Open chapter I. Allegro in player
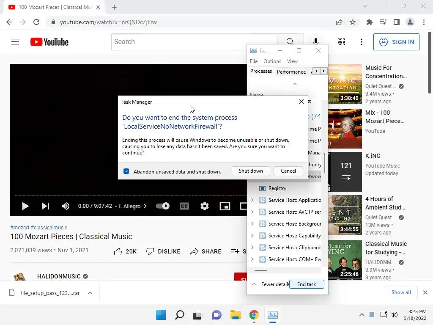This screenshot has width=433, height=325. [132, 206]
